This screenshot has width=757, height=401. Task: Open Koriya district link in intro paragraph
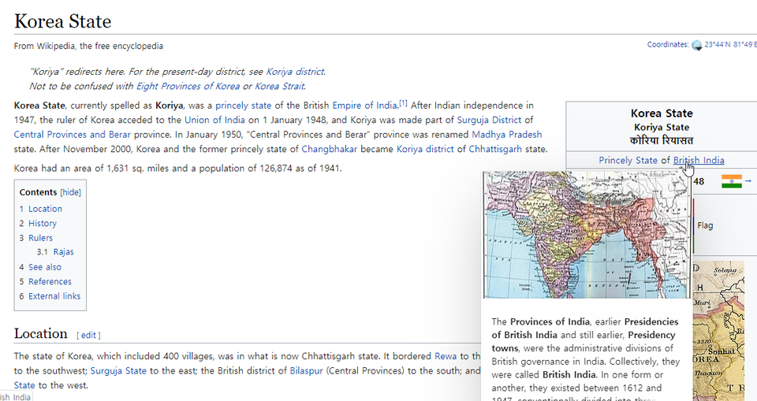pos(425,149)
